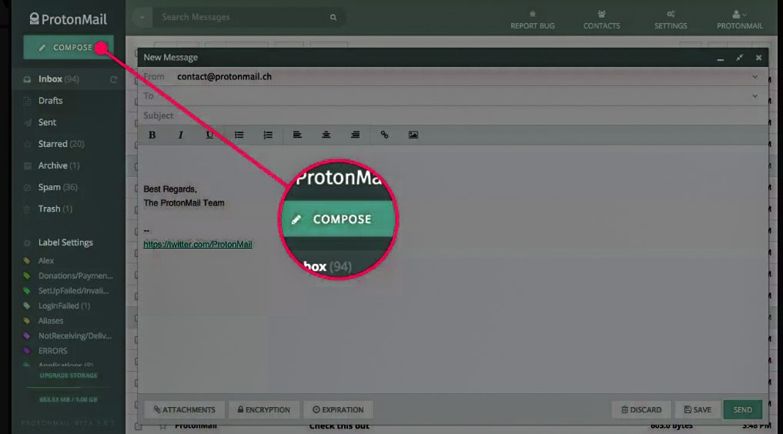Open the Drafts folder
The height and width of the screenshot is (434, 783).
[x=51, y=100]
